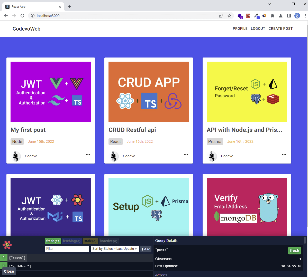
Task: Open the three-dot menu on My first post
Action: [88, 154]
